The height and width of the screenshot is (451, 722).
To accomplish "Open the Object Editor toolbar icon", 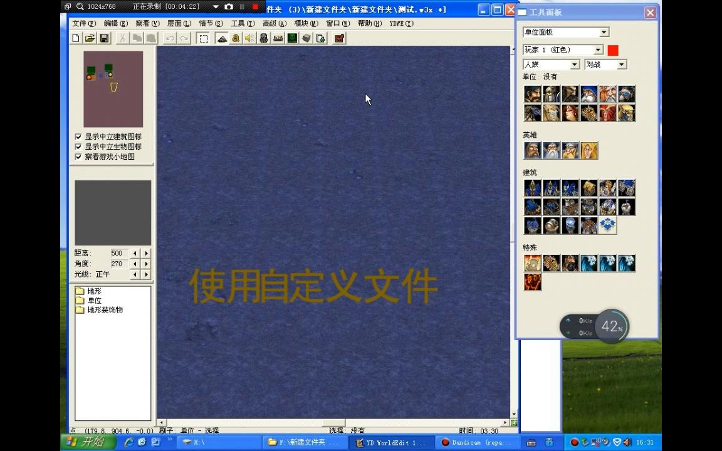I will (x=263, y=38).
